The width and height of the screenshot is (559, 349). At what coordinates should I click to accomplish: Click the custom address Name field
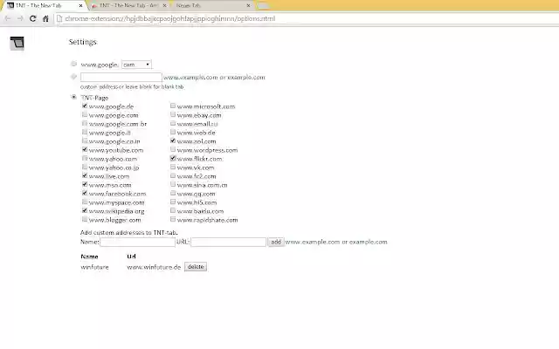138,243
